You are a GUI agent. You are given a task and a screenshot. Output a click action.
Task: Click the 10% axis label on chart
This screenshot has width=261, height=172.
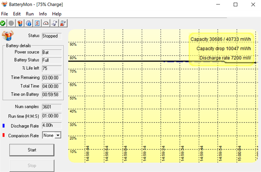coord(73,152)
